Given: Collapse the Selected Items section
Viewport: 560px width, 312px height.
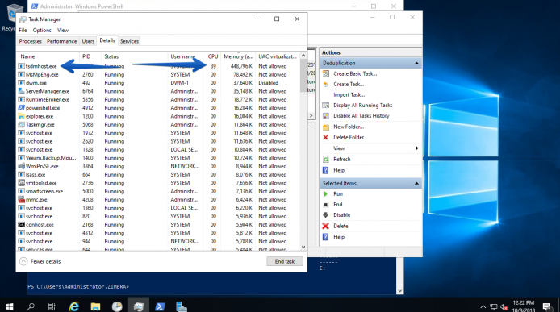Looking at the screenshot, I should [x=416, y=184].
